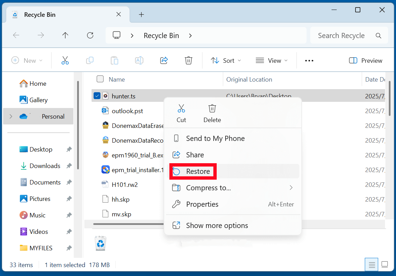Screen dimensions: 396x276
Task: Open the Sort dropdown
Action: pyautogui.click(x=226, y=60)
